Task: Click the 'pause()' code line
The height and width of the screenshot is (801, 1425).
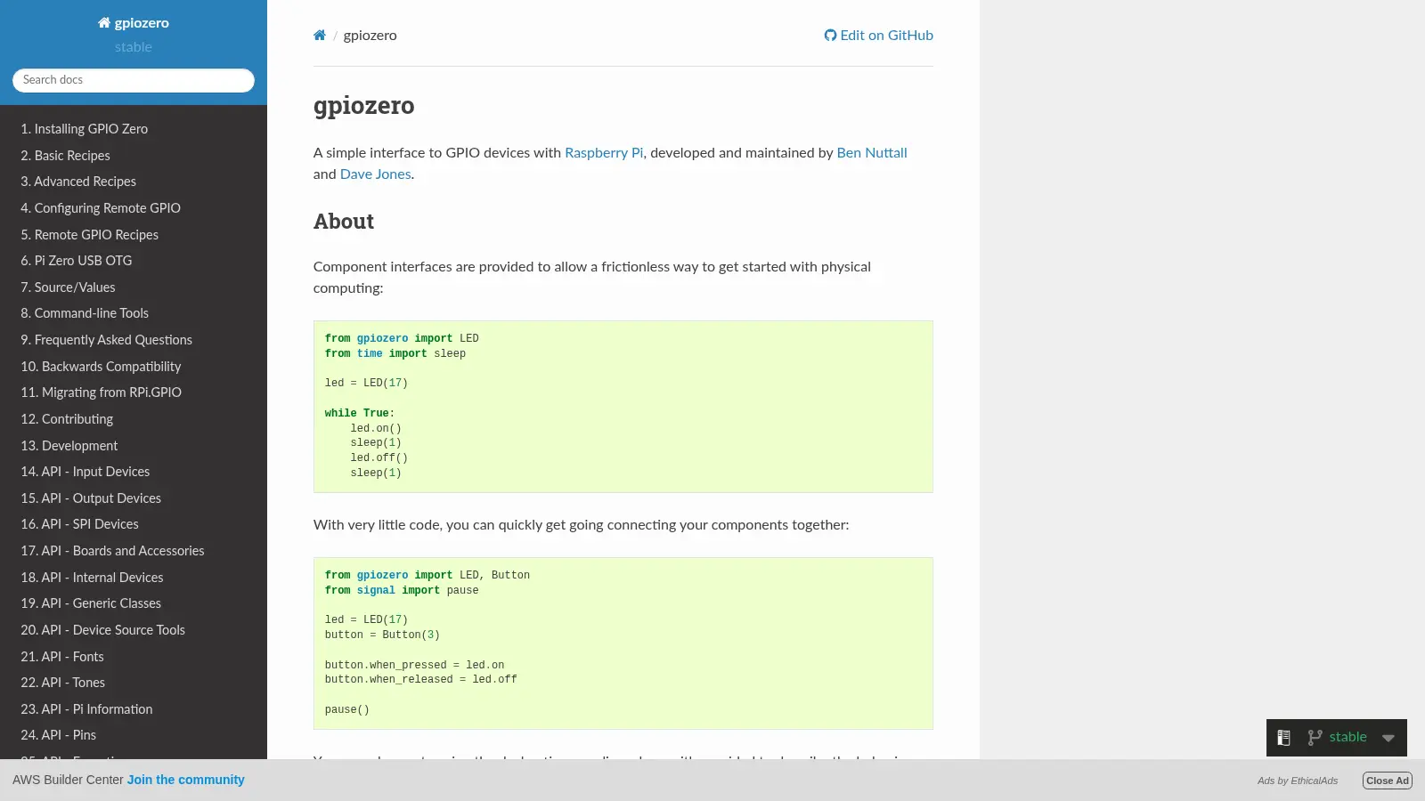Action: tap(347, 710)
